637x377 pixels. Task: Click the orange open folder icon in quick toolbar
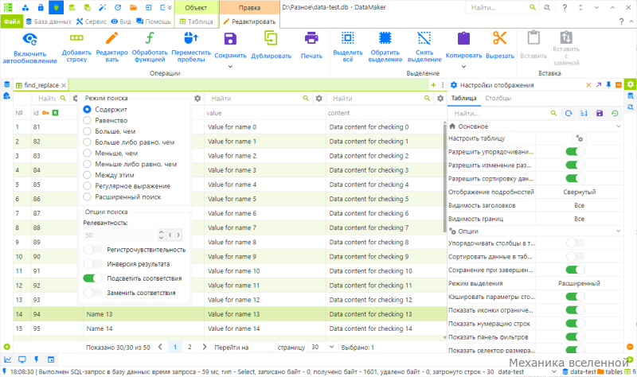click(x=133, y=7)
